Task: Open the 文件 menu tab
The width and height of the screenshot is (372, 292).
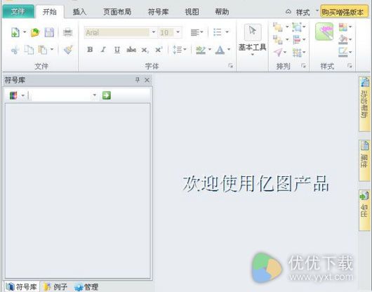Action: point(18,12)
